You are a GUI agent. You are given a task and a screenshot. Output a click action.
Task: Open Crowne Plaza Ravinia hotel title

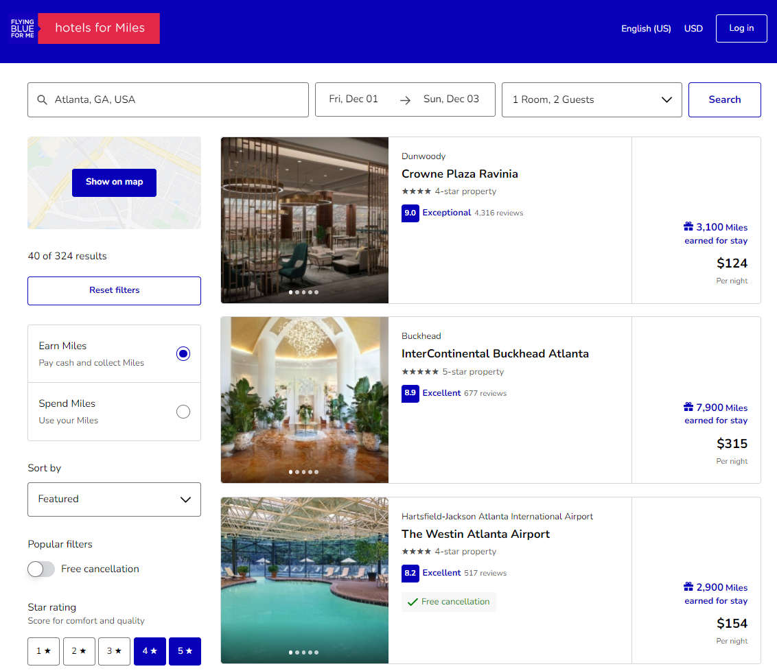[459, 174]
